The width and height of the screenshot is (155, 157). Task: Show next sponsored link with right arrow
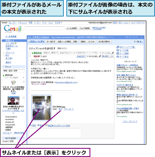143,37
